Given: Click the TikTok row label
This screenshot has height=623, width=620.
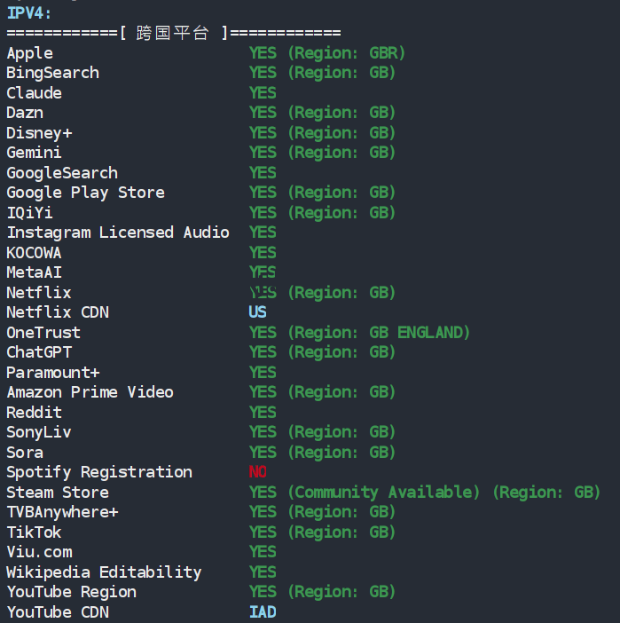Looking at the screenshot, I should 34,532.
